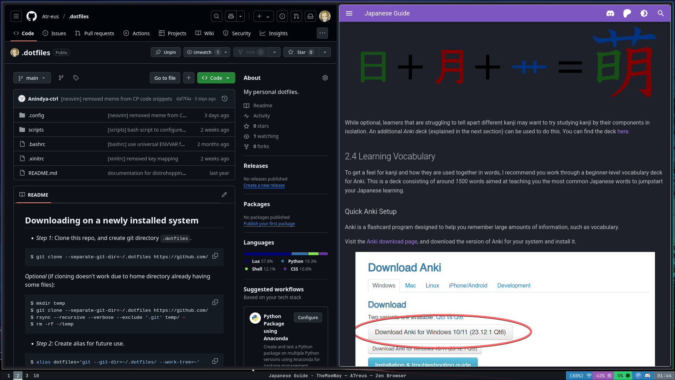
Task: Copy the git clone command snippet
Action: 215,256
